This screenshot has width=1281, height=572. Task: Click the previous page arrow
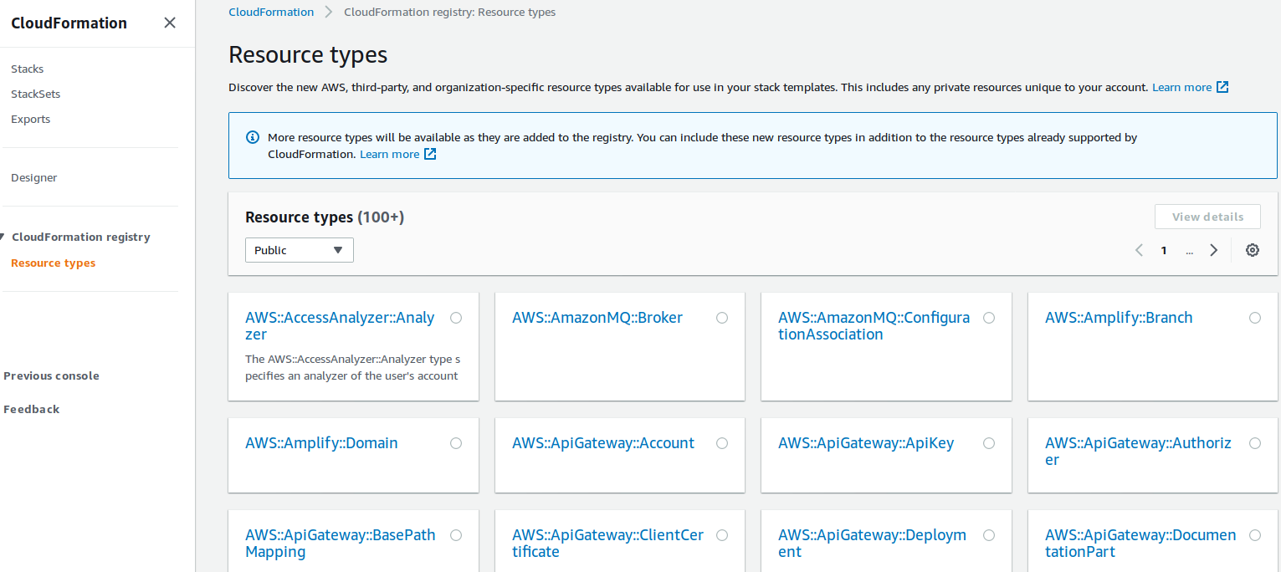tap(1139, 249)
